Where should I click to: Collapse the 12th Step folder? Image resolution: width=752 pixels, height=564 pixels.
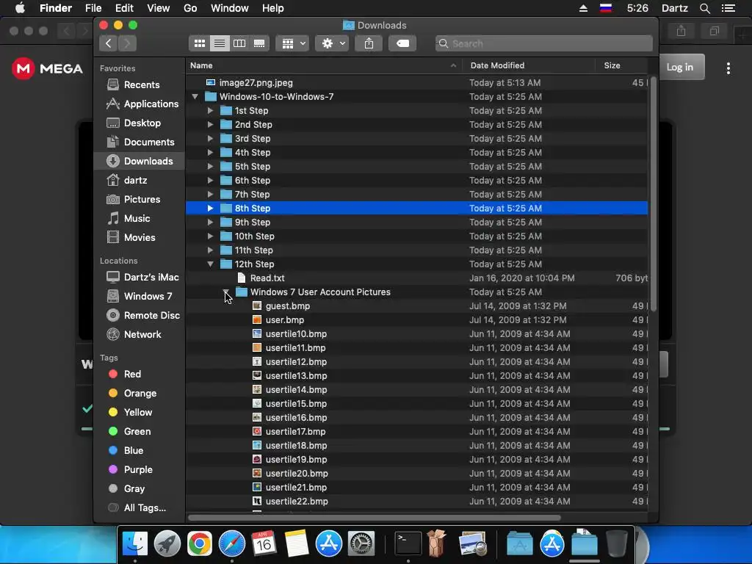(210, 264)
